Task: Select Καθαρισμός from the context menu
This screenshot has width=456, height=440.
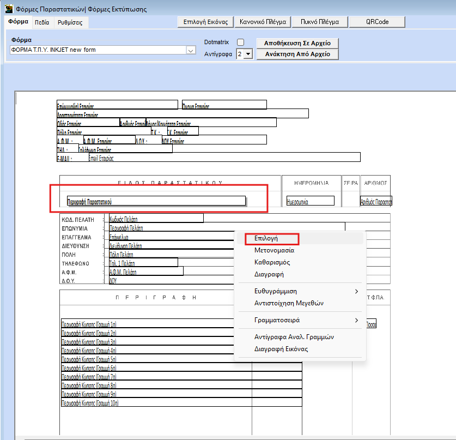Action: coord(273,262)
